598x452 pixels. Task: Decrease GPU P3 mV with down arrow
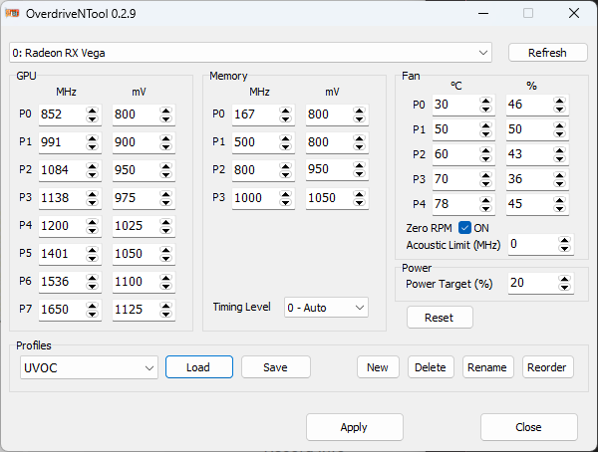[165, 202]
